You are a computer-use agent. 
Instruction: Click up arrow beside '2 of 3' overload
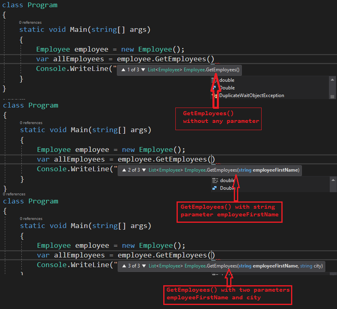pos(124,170)
